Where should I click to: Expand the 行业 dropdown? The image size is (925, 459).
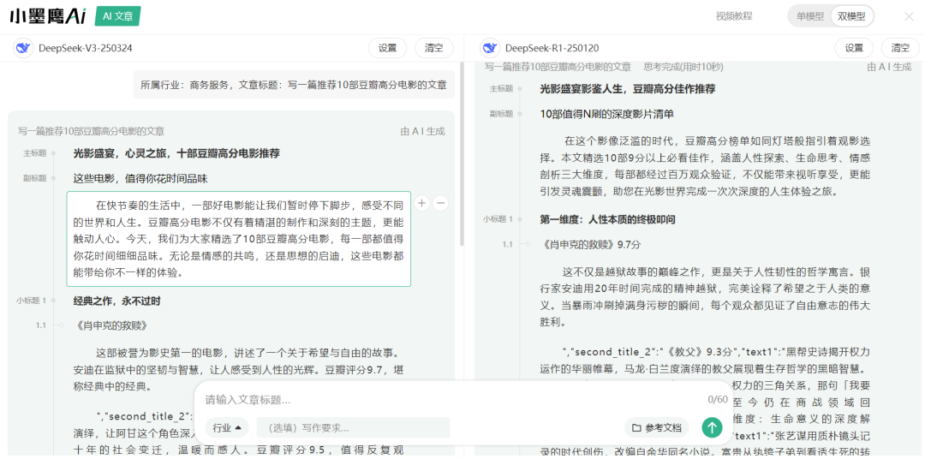tap(227, 427)
